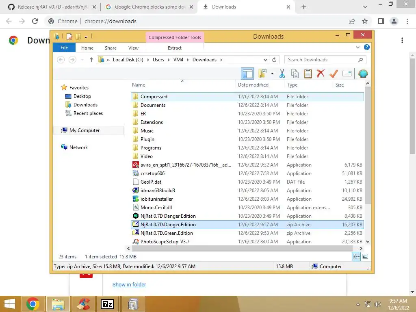Expand the address bar history dropdown
Viewport: 416px width, 312px height.
point(265,60)
